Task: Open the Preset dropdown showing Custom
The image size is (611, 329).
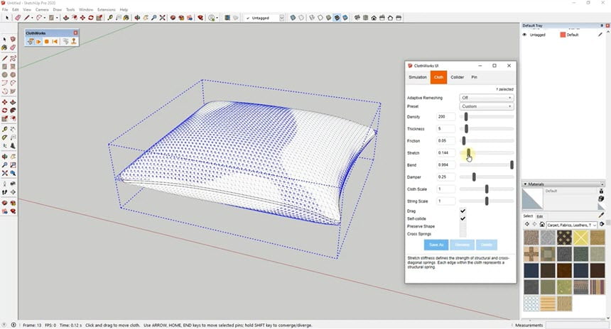Action: (x=486, y=106)
